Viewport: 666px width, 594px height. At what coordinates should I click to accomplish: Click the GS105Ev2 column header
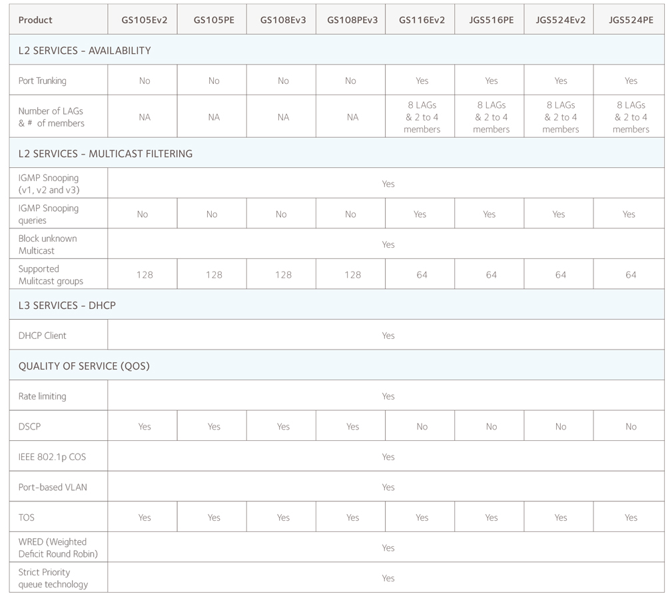(145, 20)
